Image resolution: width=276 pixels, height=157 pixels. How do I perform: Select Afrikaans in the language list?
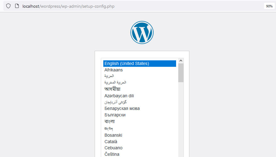pos(140,70)
